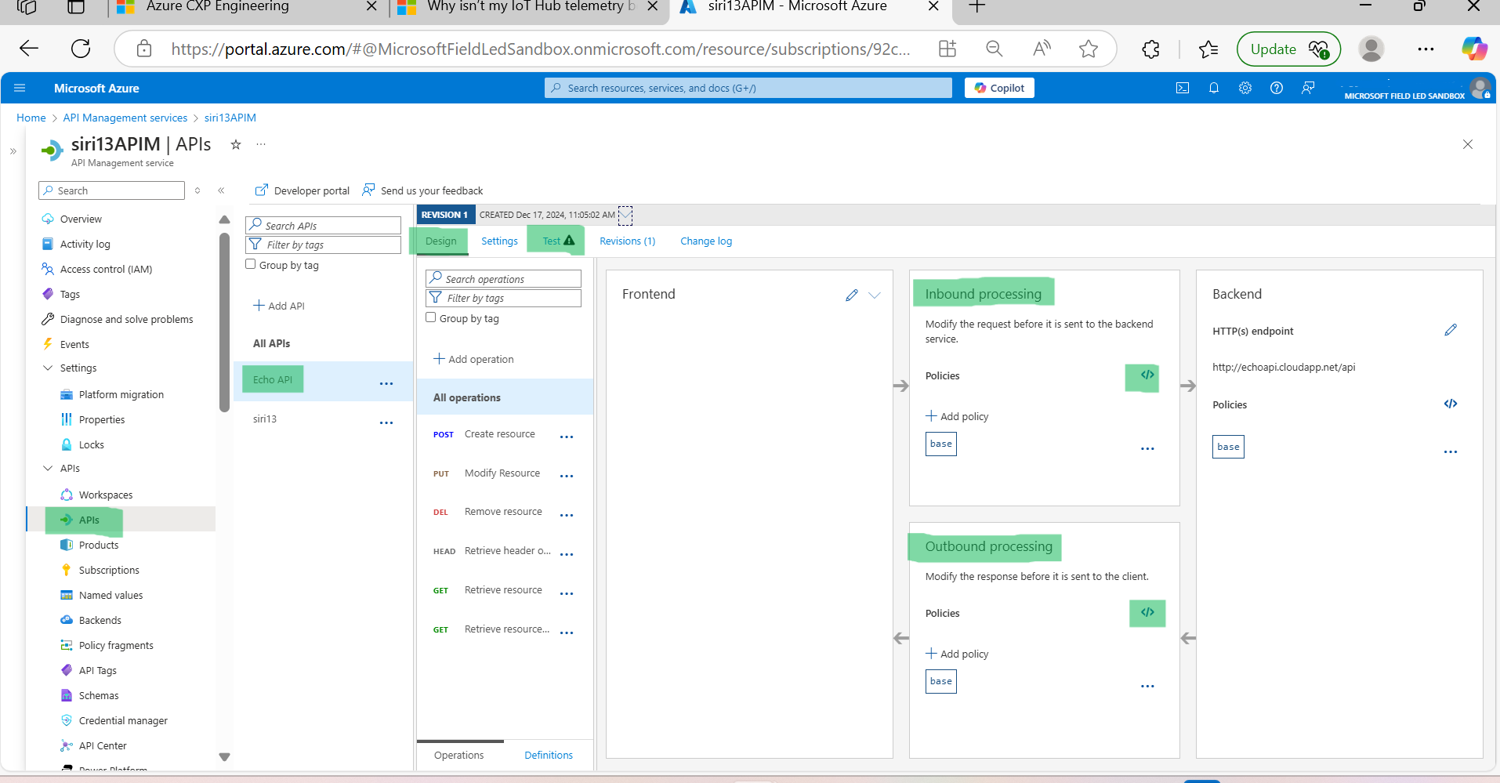Click the Search APIs field
This screenshot has height=783, width=1500.
(324, 225)
